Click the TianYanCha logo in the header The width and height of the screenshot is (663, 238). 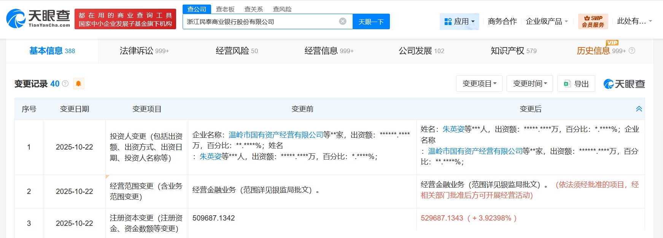pos(38,19)
